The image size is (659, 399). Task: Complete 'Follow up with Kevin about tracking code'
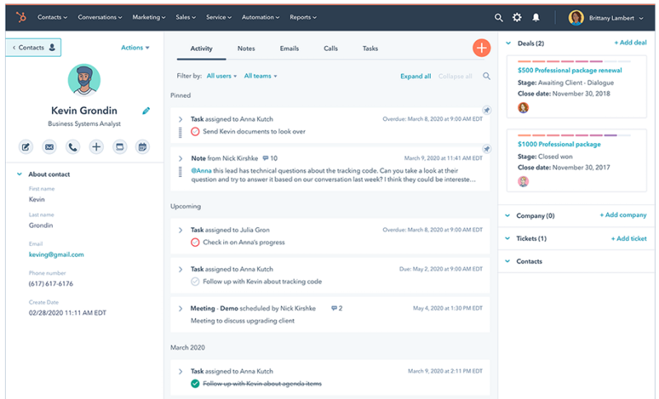[x=195, y=281]
